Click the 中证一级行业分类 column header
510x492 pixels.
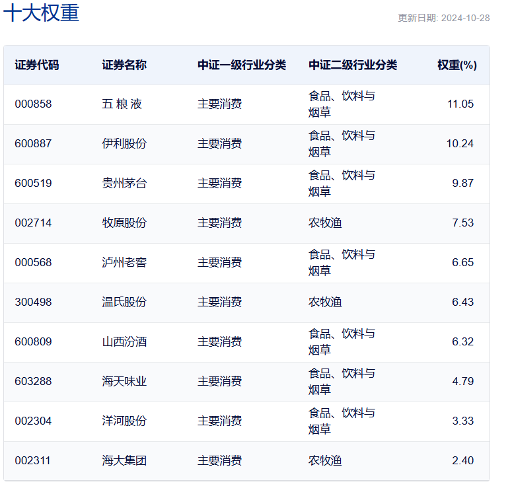[242, 65]
